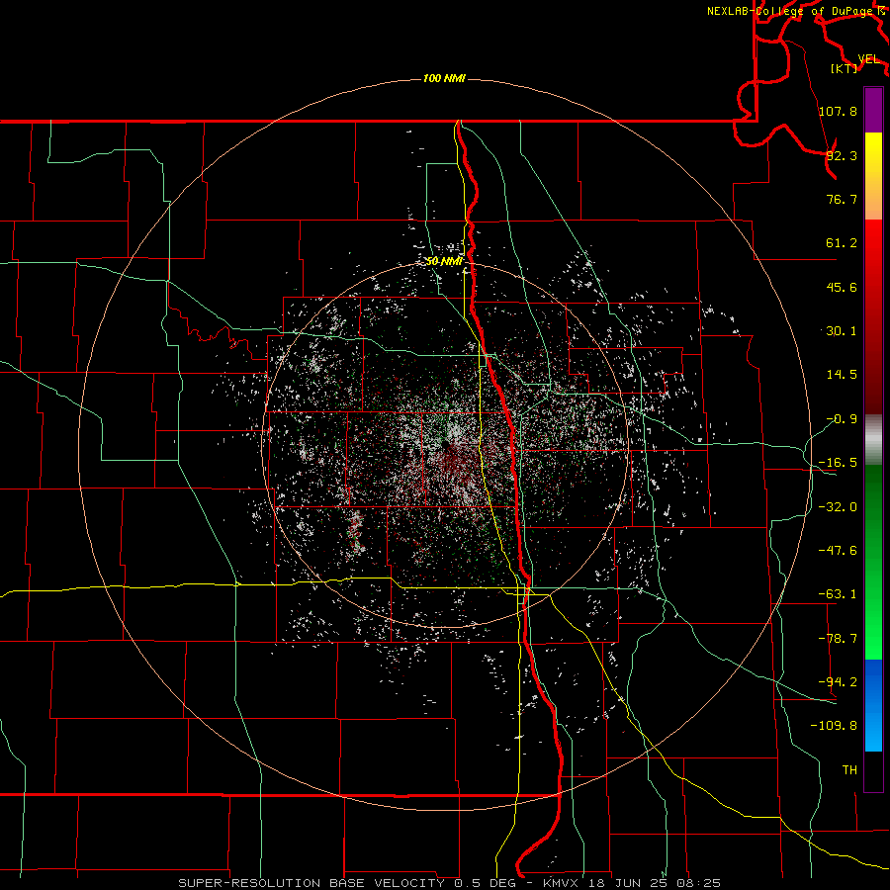
Task: Select the 76.7 velocity scale value
Action: (842, 199)
